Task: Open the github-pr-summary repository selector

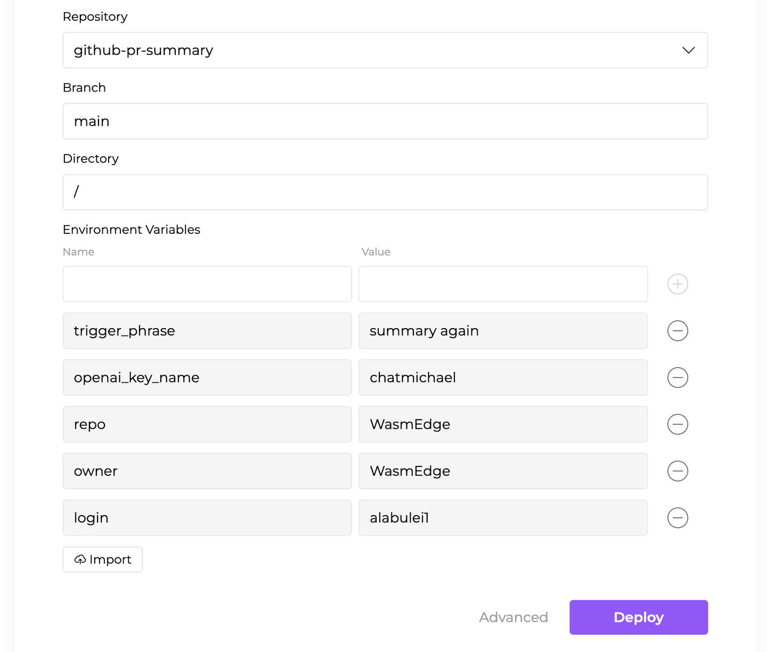Action: click(385, 50)
